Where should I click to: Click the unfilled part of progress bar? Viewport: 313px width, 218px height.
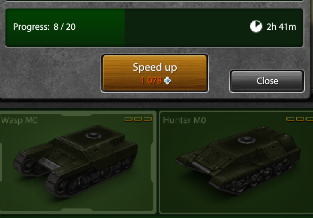[x=214, y=28]
